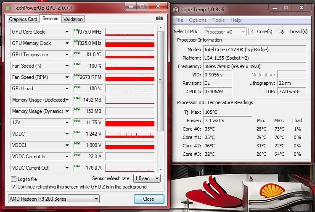This screenshot has width=315, height=212.
Task: Click the Core #0 temperature 35°C
Action: click(x=209, y=129)
